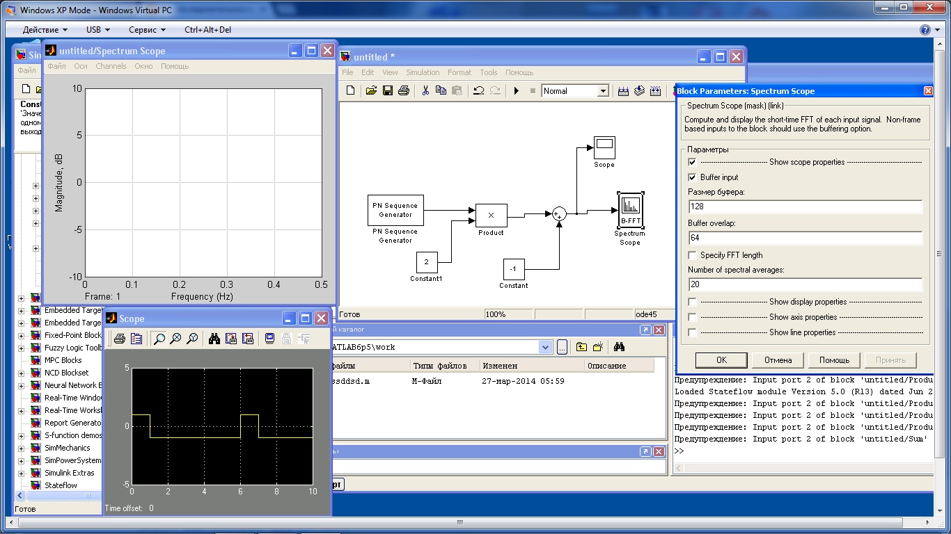This screenshot has width=951, height=534.
Task: Select the Product block in diagram
Action: click(x=491, y=216)
